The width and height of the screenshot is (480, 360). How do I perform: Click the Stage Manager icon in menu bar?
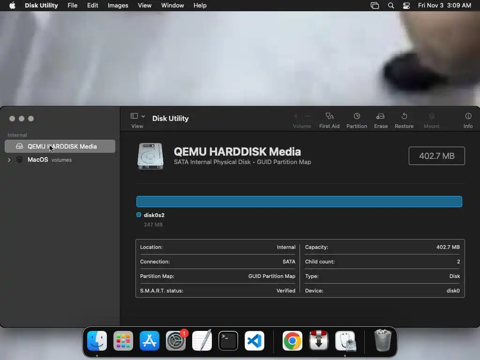click(375, 6)
